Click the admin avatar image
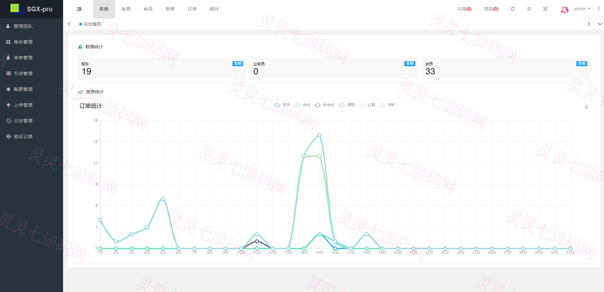Screen dimensions: 604x292 coord(565,9)
